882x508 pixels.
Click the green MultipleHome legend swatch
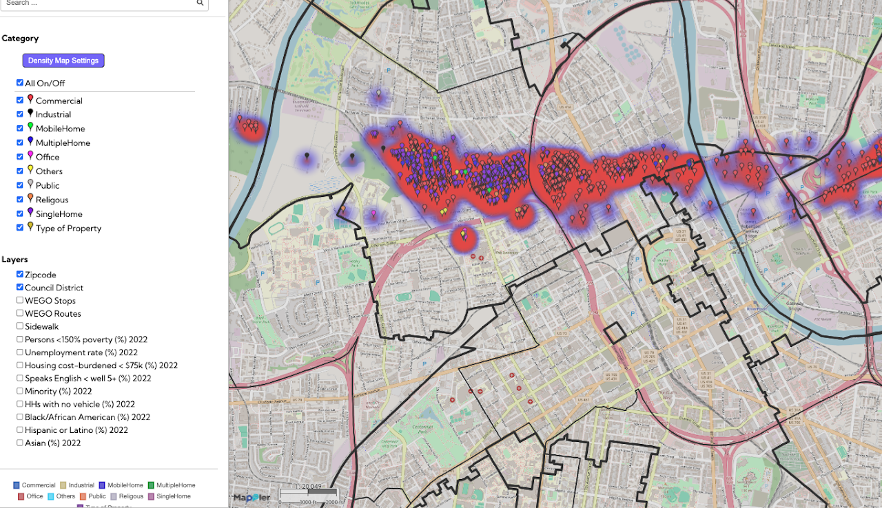coord(151,485)
